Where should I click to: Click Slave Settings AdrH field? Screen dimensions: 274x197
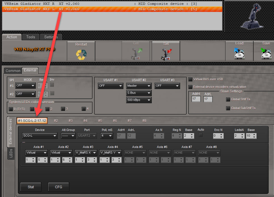point(196,99)
